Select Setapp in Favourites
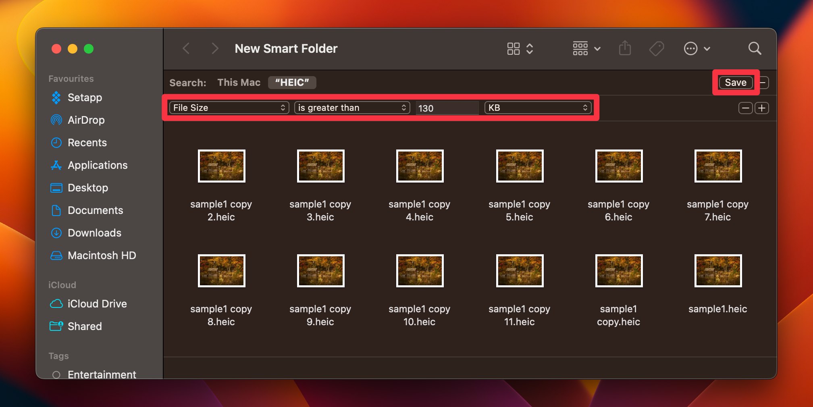The image size is (813, 407). click(x=85, y=97)
